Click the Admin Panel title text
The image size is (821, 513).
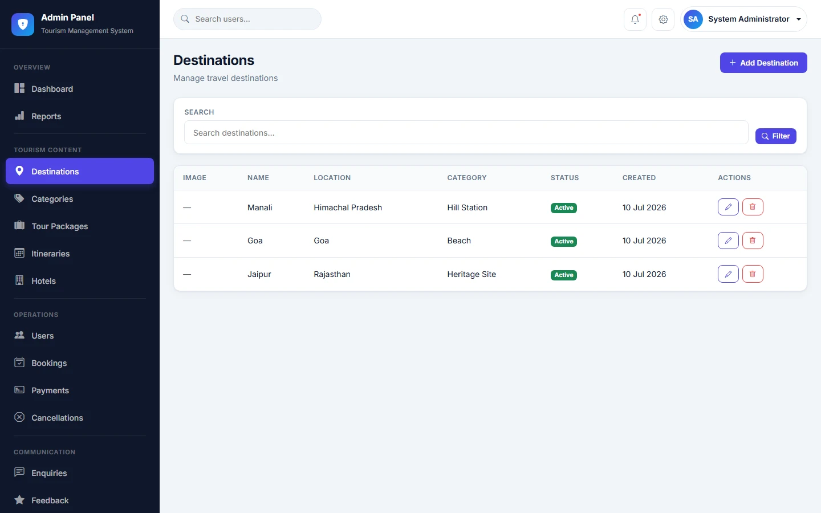coord(67,18)
